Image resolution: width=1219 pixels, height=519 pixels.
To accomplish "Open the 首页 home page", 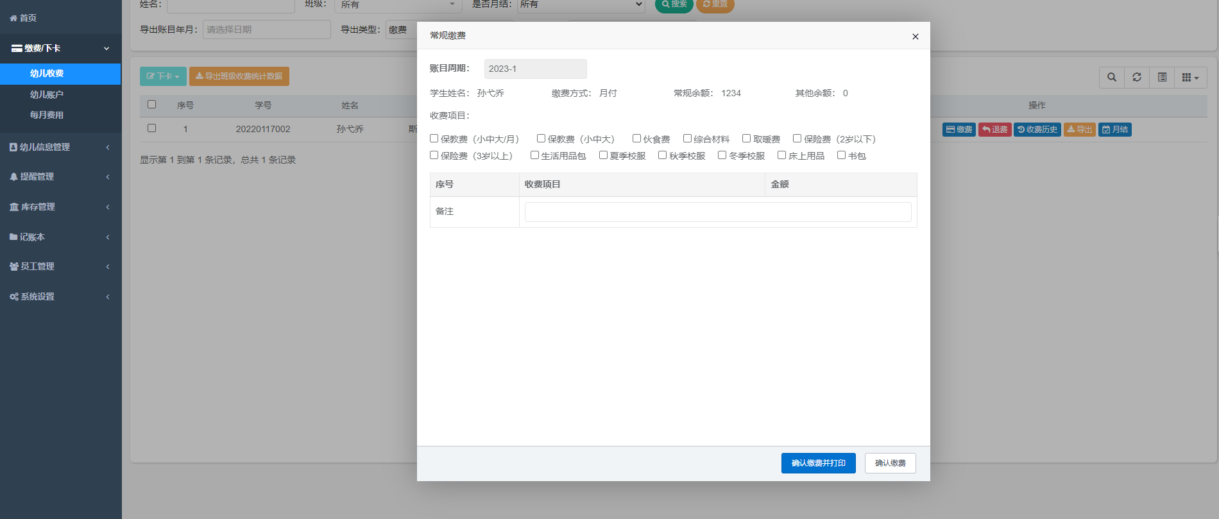I will [23, 18].
